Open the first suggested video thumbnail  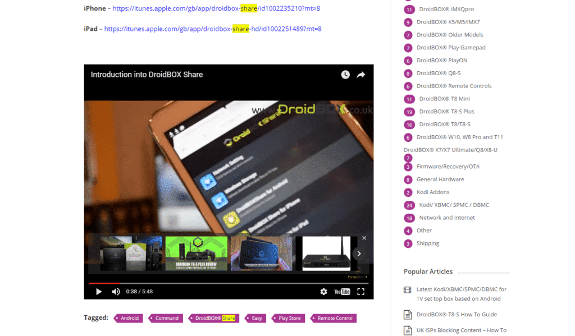point(131,254)
